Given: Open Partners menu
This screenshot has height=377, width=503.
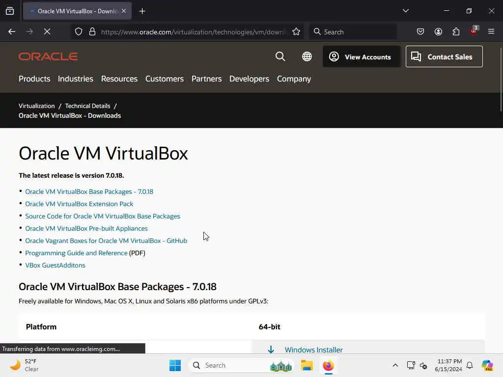Looking at the screenshot, I should click(206, 79).
